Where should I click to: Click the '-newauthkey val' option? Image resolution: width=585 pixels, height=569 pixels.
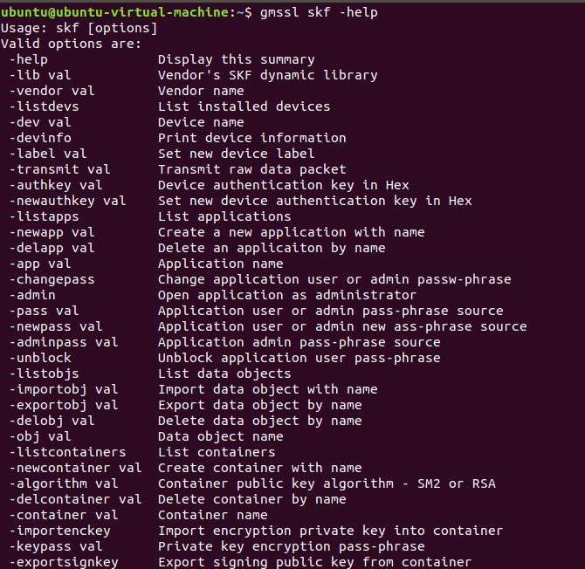(x=68, y=201)
